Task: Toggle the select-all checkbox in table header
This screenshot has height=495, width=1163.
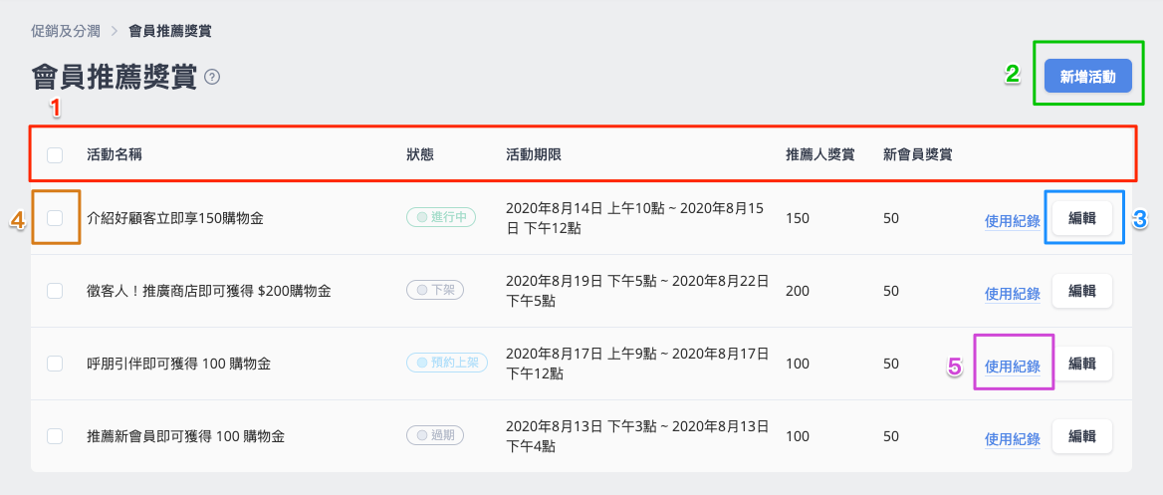Action: (x=55, y=155)
